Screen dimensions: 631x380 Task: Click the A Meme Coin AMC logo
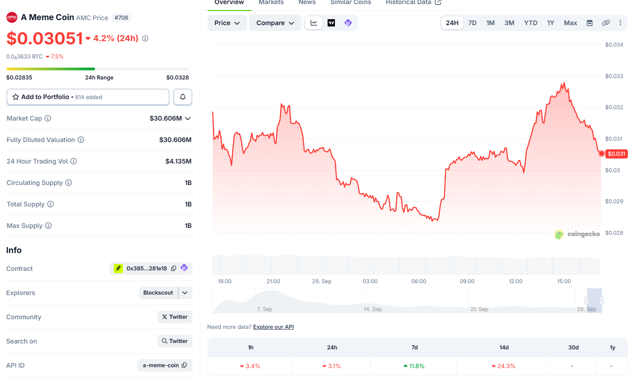point(11,17)
